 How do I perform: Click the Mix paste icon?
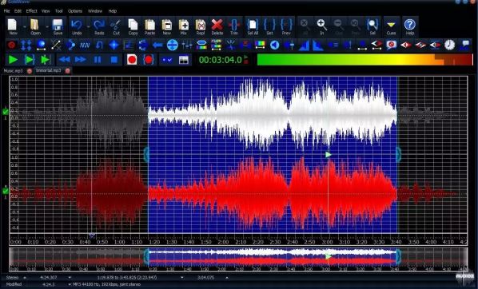point(184,27)
